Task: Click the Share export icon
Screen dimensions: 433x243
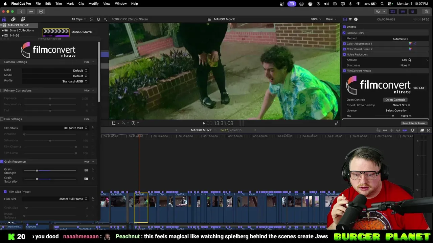Action: click(426, 11)
